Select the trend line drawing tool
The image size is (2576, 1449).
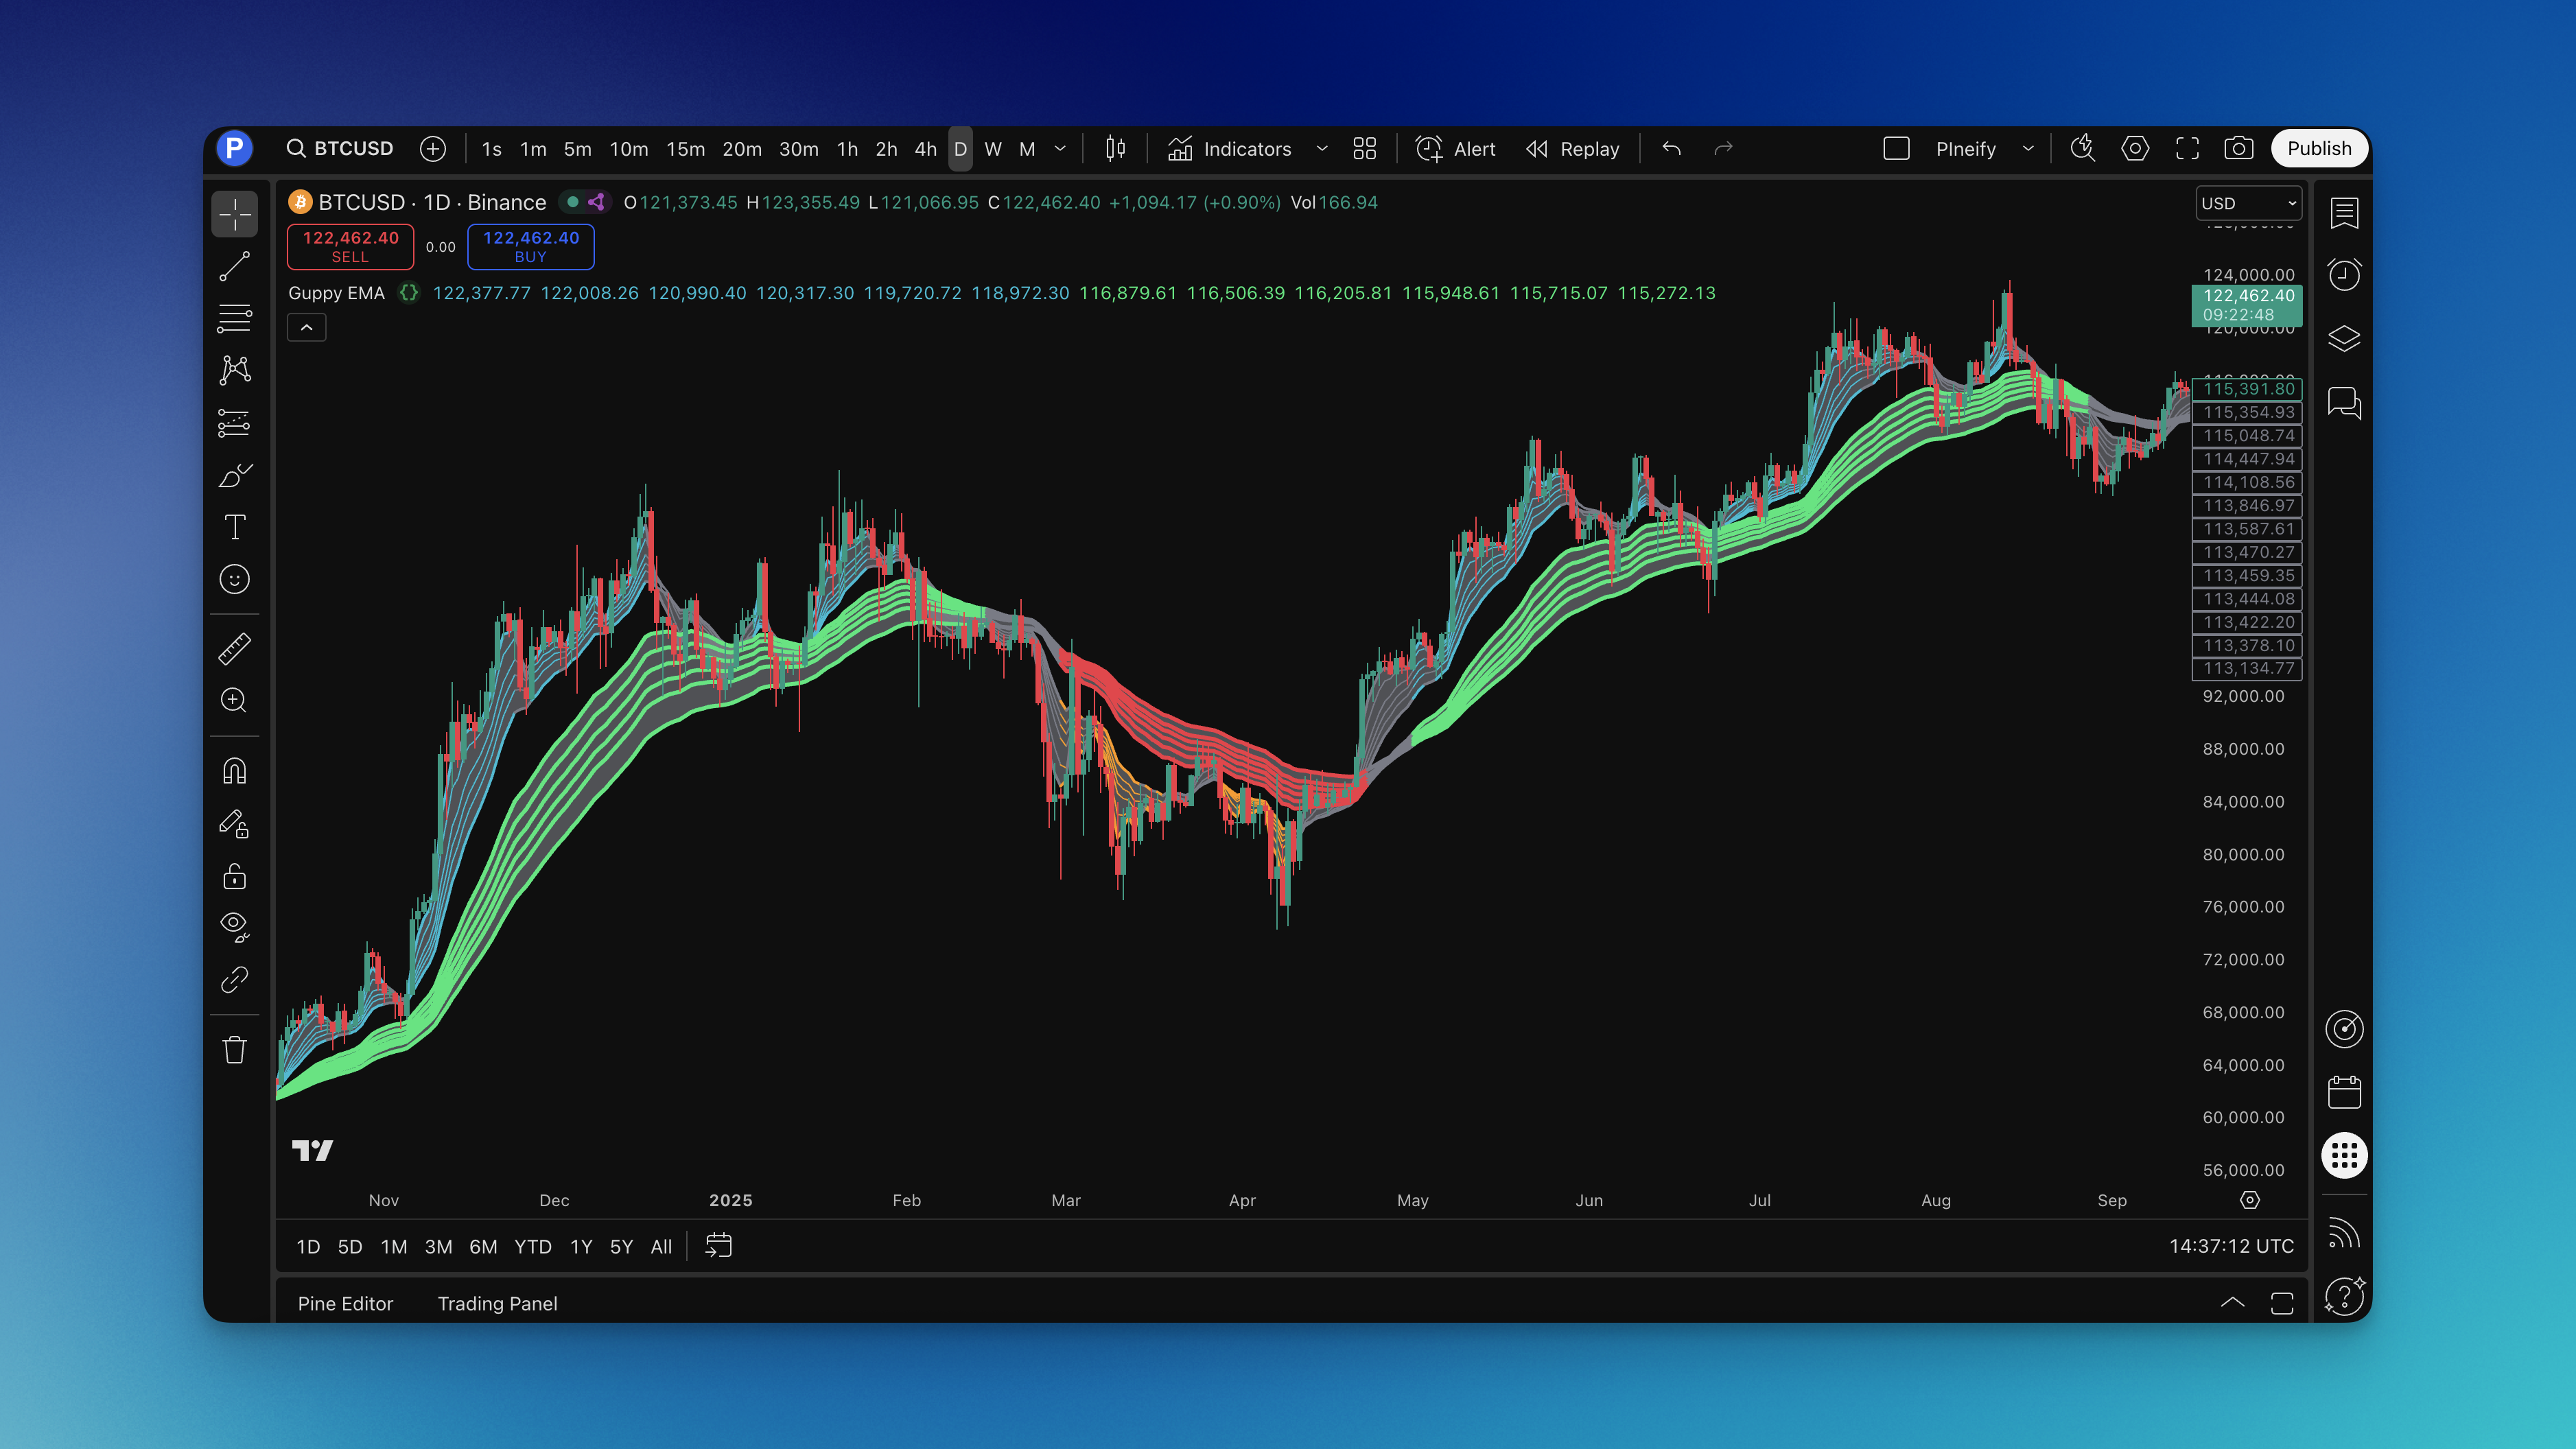234,267
